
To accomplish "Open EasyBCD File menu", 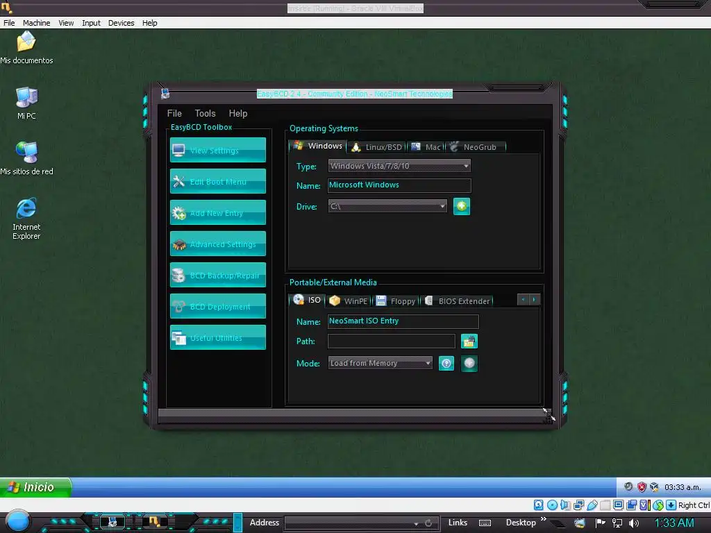I will 174,113.
